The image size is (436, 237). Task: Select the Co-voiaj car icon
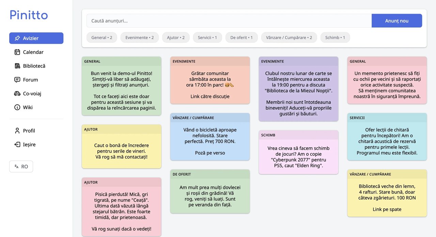17,94
